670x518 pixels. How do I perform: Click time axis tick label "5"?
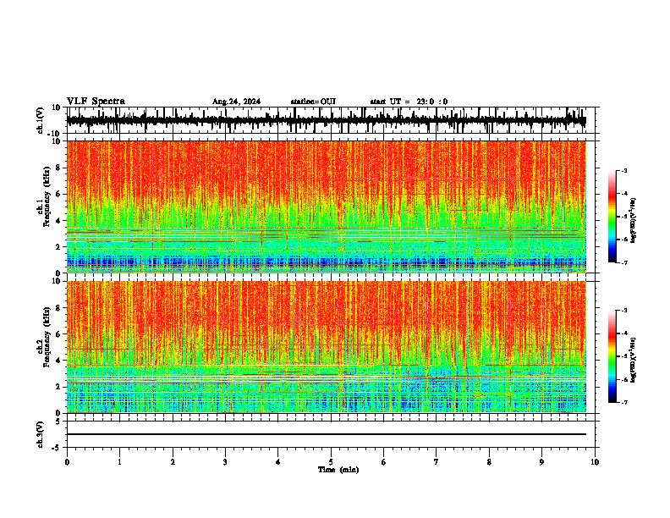tap(331, 462)
